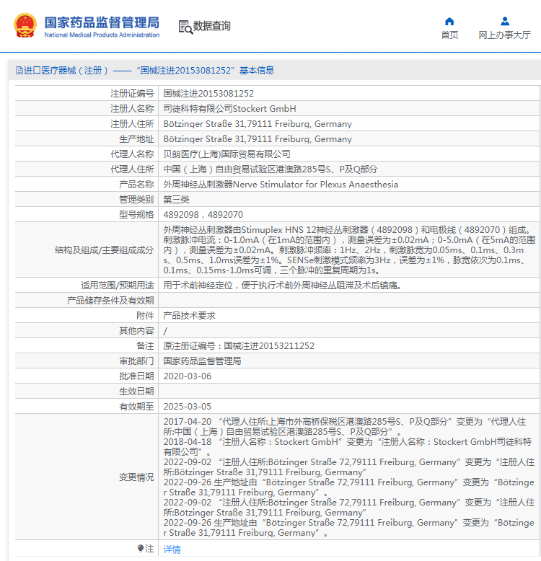Click the 批准日期 label
541x561 pixels.
coord(136,376)
